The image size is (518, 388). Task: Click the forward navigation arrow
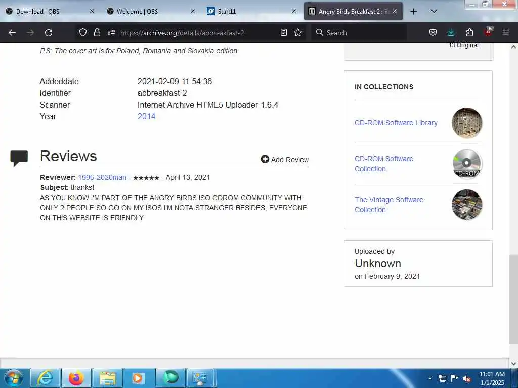click(x=30, y=33)
